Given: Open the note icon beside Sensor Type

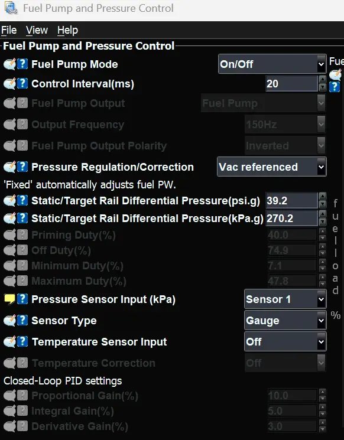Looking at the screenshot, I should point(9,321).
